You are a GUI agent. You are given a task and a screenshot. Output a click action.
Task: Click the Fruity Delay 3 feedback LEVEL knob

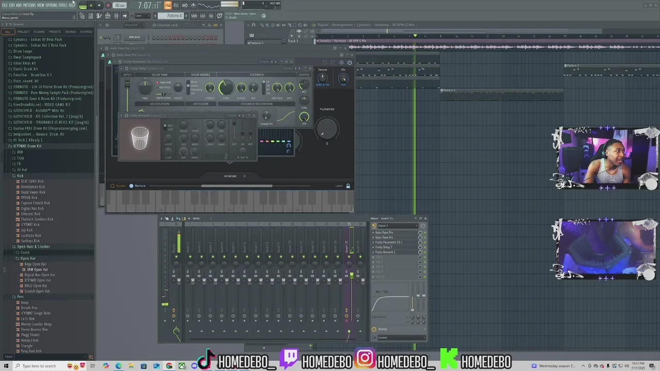(225, 88)
